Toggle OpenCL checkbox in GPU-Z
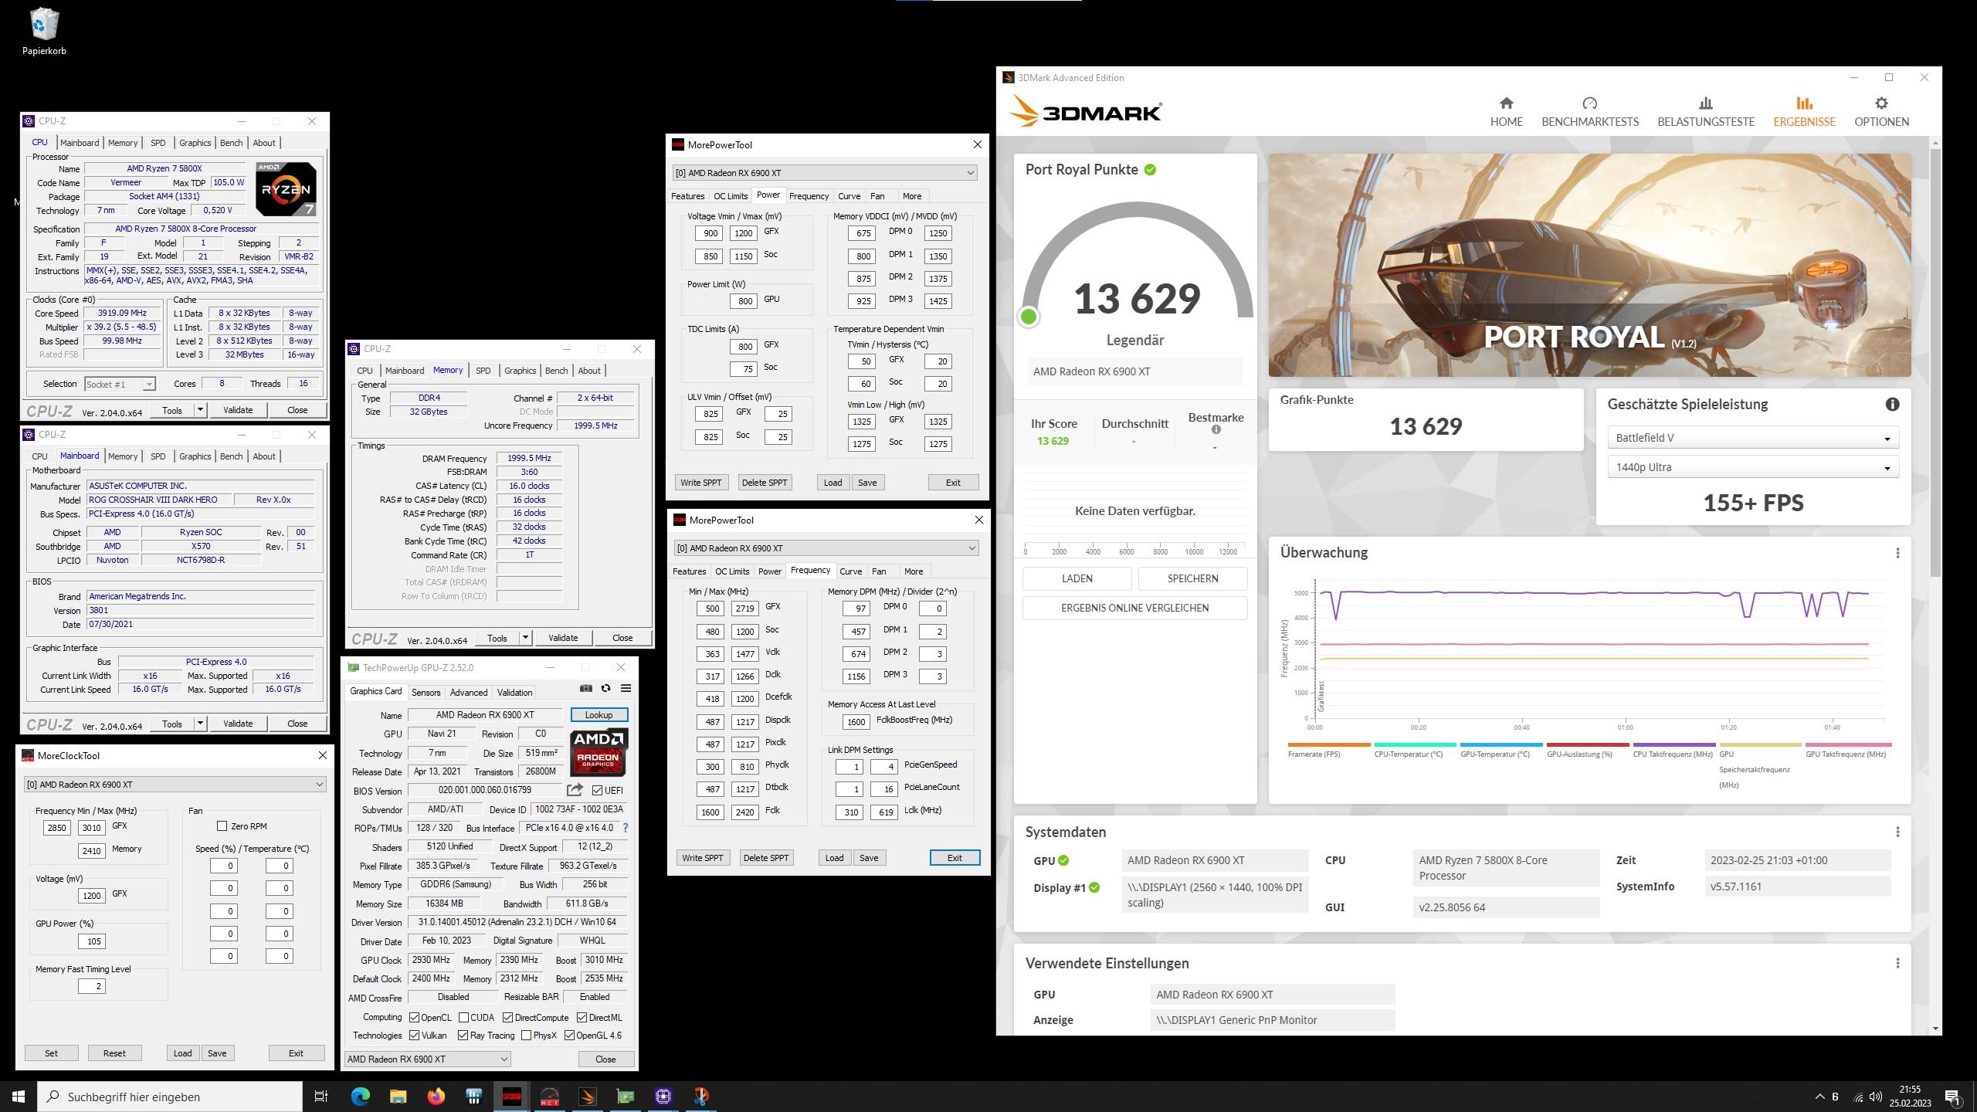 click(414, 1017)
